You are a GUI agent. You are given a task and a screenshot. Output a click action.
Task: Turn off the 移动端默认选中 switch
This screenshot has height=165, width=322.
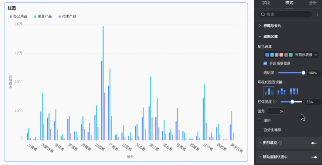coord(314,157)
